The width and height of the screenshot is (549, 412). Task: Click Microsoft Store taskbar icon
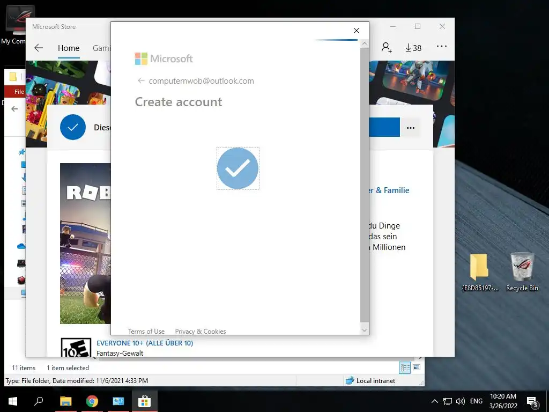(x=144, y=401)
